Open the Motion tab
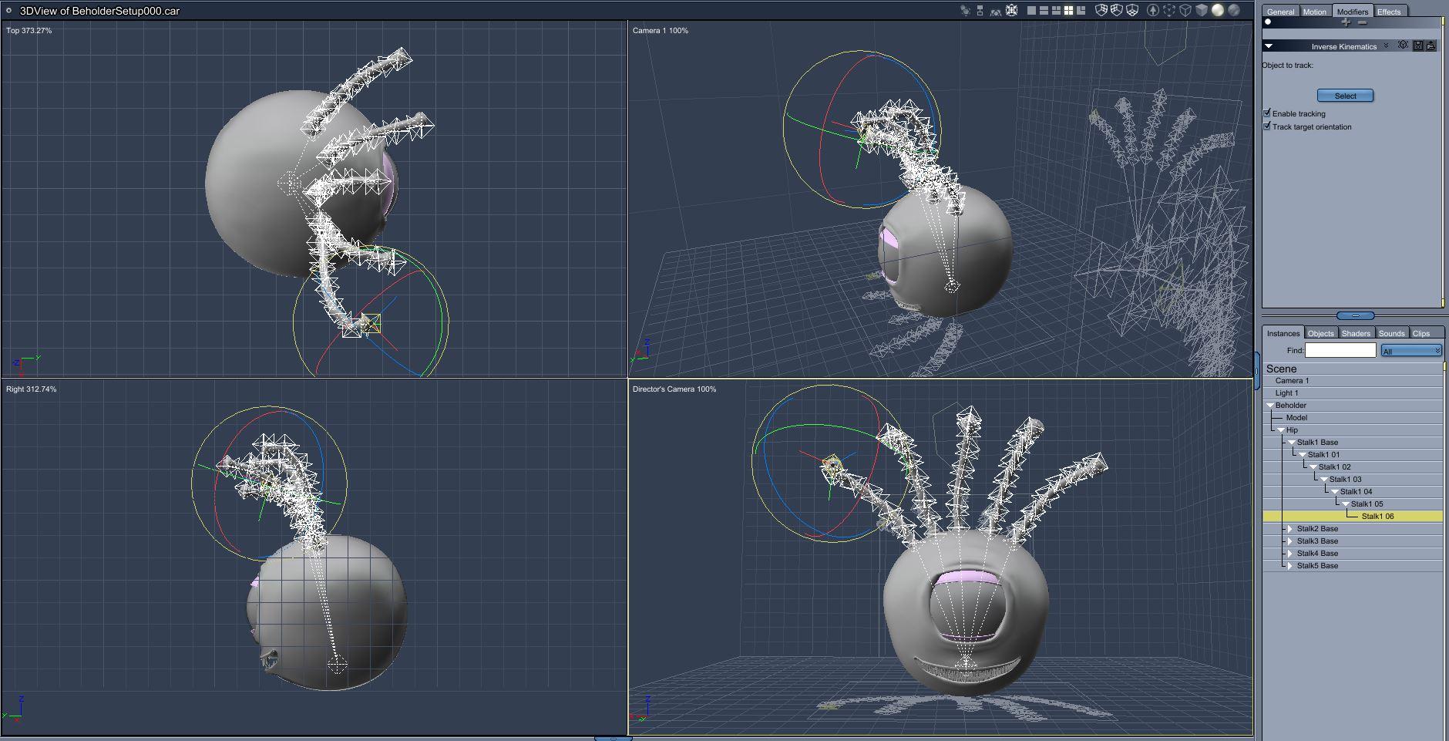 pyautogui.click(x=1315, y=12)
